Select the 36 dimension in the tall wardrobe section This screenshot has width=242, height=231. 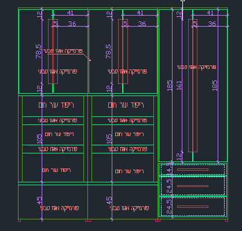[212, 24]
